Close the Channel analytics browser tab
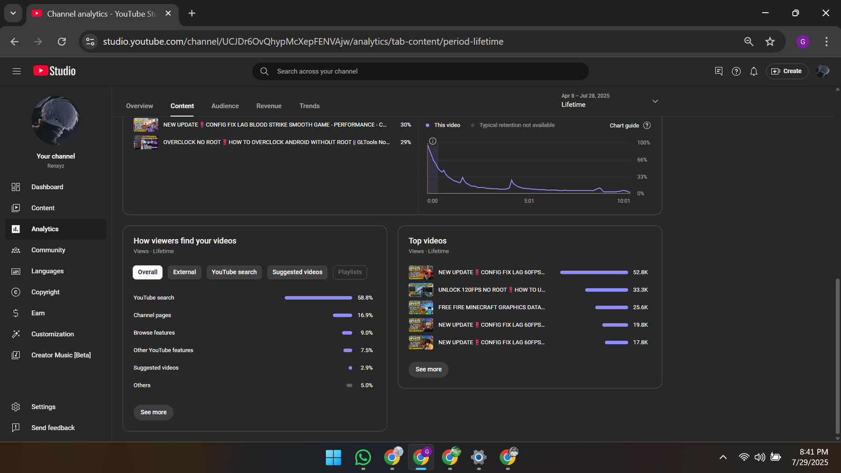The height and width of the screenshot is (473, 841). (x=168, y=13)
